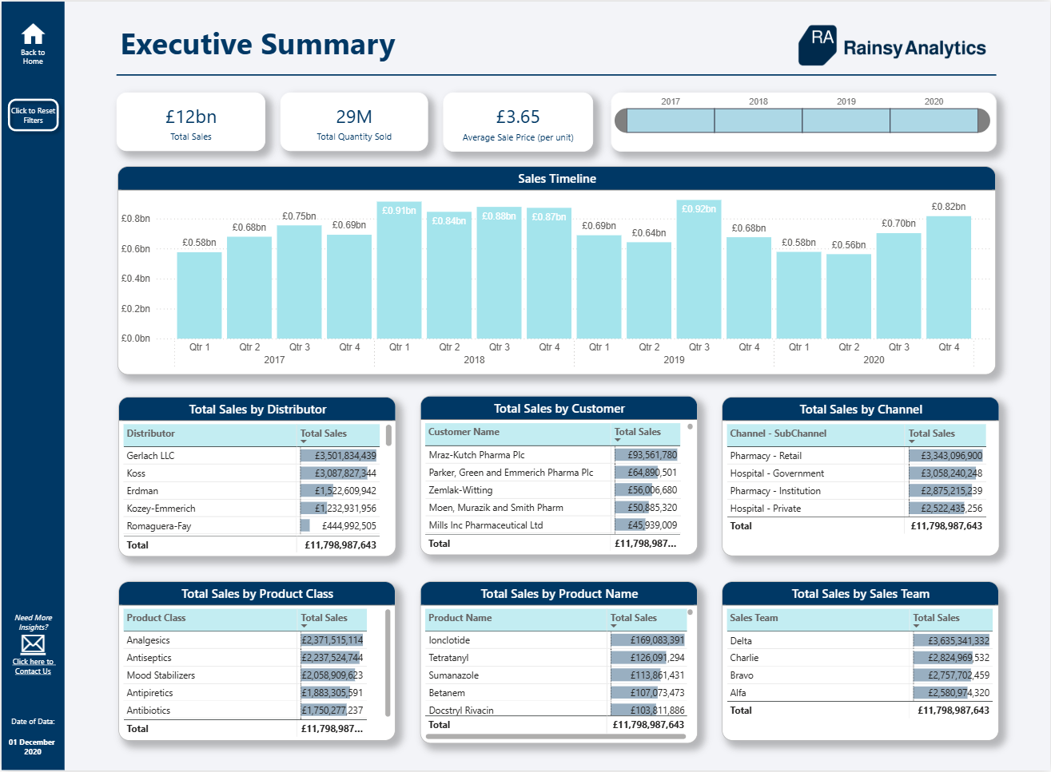Image resolution: width=1051 pixels, height=772 pixels.
Task: Click the Channel - SubChannel column header
Action: pos(778,434)
